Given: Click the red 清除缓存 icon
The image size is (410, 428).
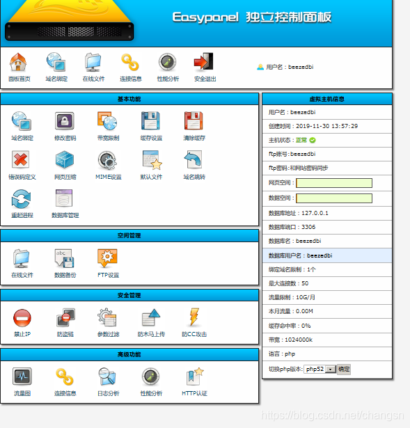Looking at the screenshot, I should click(x=194, y=120).
